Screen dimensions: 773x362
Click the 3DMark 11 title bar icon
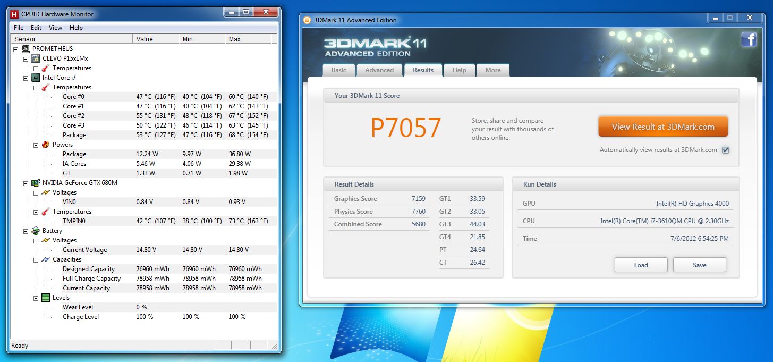point(307,20)
